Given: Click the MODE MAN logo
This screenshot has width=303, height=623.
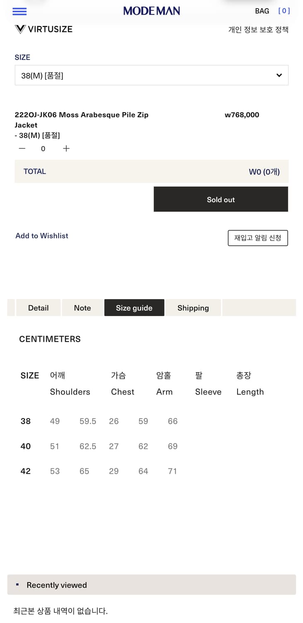Looking at the screenshot, I should (151, 11).
